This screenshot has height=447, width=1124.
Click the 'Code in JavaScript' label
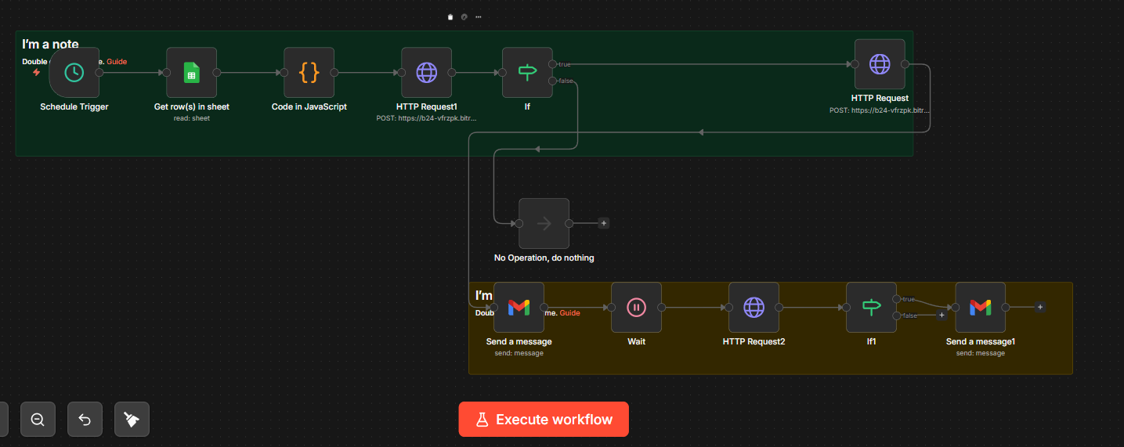(309, 106)
